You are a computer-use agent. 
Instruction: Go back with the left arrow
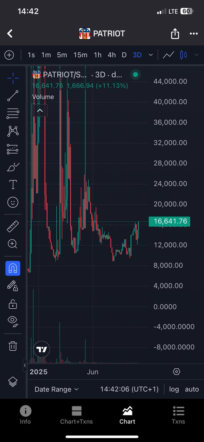[x=10, y=34]
